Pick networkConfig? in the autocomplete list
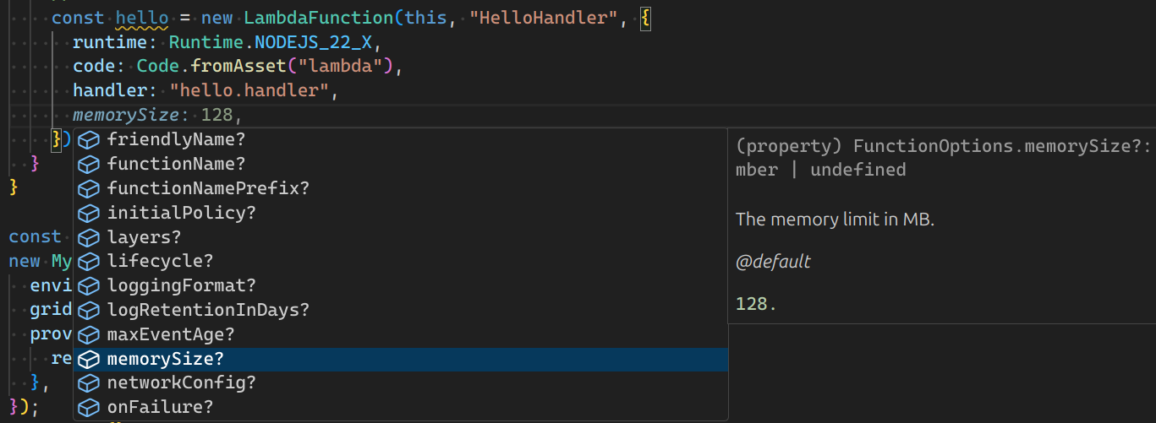This screenshot has height=423, width=1156. tap(401, 383)
